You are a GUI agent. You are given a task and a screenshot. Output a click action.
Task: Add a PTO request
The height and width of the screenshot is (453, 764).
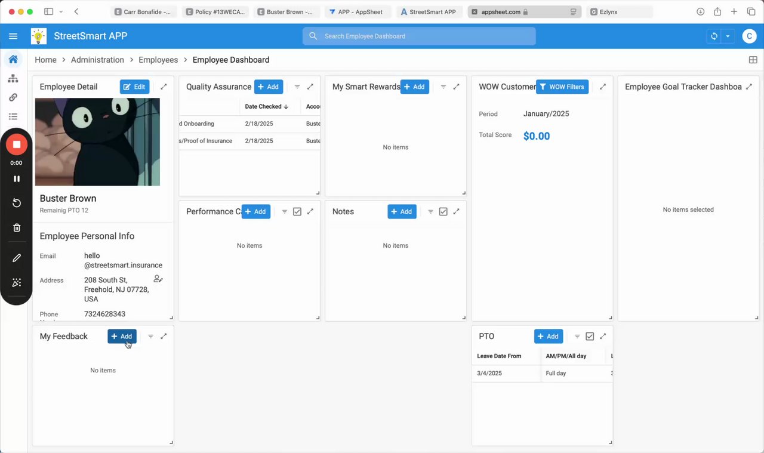549,336
